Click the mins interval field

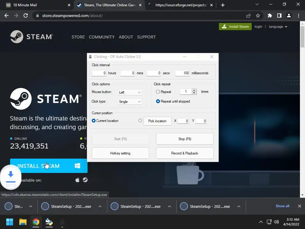127,73
